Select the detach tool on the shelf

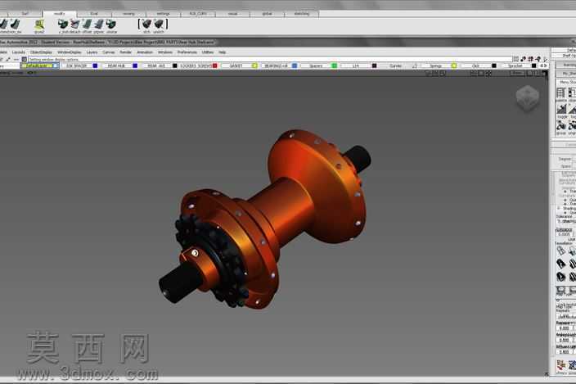(75, 25)
